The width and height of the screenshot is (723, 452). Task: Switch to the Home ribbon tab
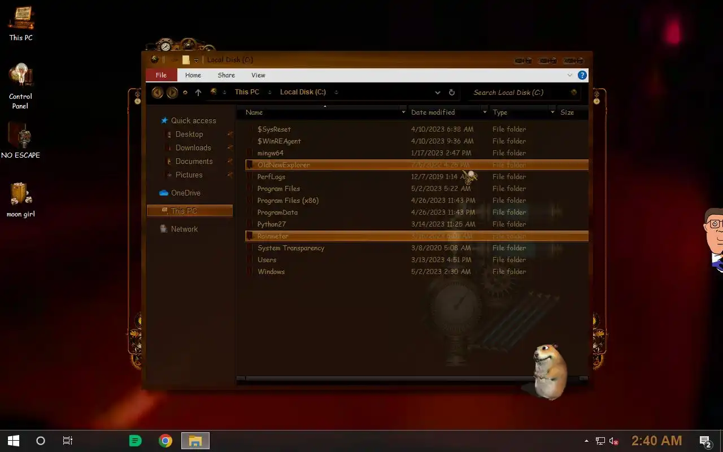pos(193,75)
